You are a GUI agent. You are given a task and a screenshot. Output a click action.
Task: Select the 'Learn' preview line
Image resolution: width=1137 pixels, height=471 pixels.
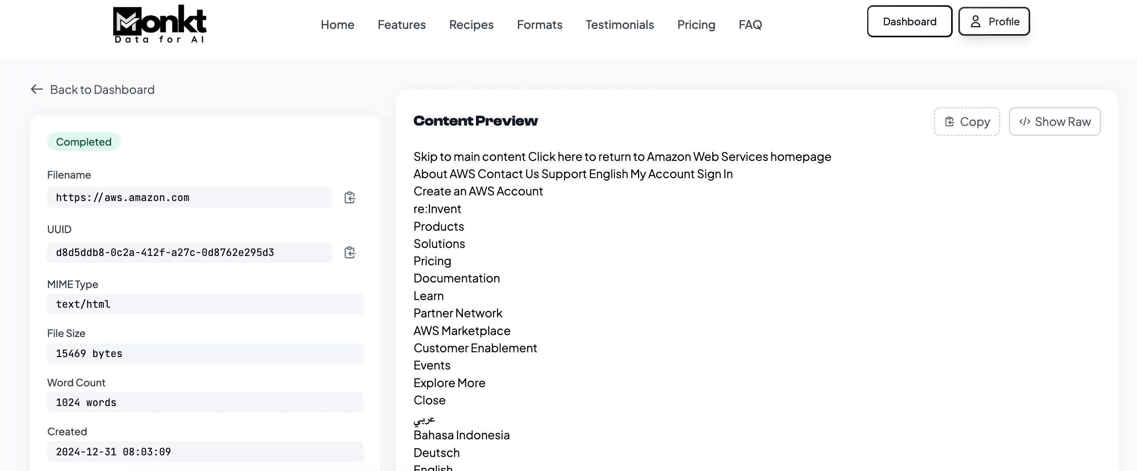tap(428, 295)
